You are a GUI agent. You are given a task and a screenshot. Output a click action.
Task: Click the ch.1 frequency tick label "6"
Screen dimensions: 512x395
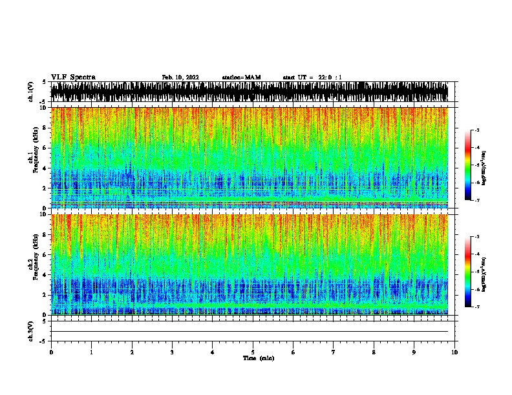pos(45,148)
